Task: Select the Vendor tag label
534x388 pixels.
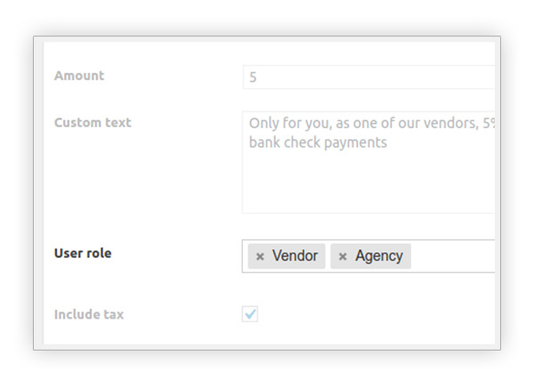Action: coord(295,256)
